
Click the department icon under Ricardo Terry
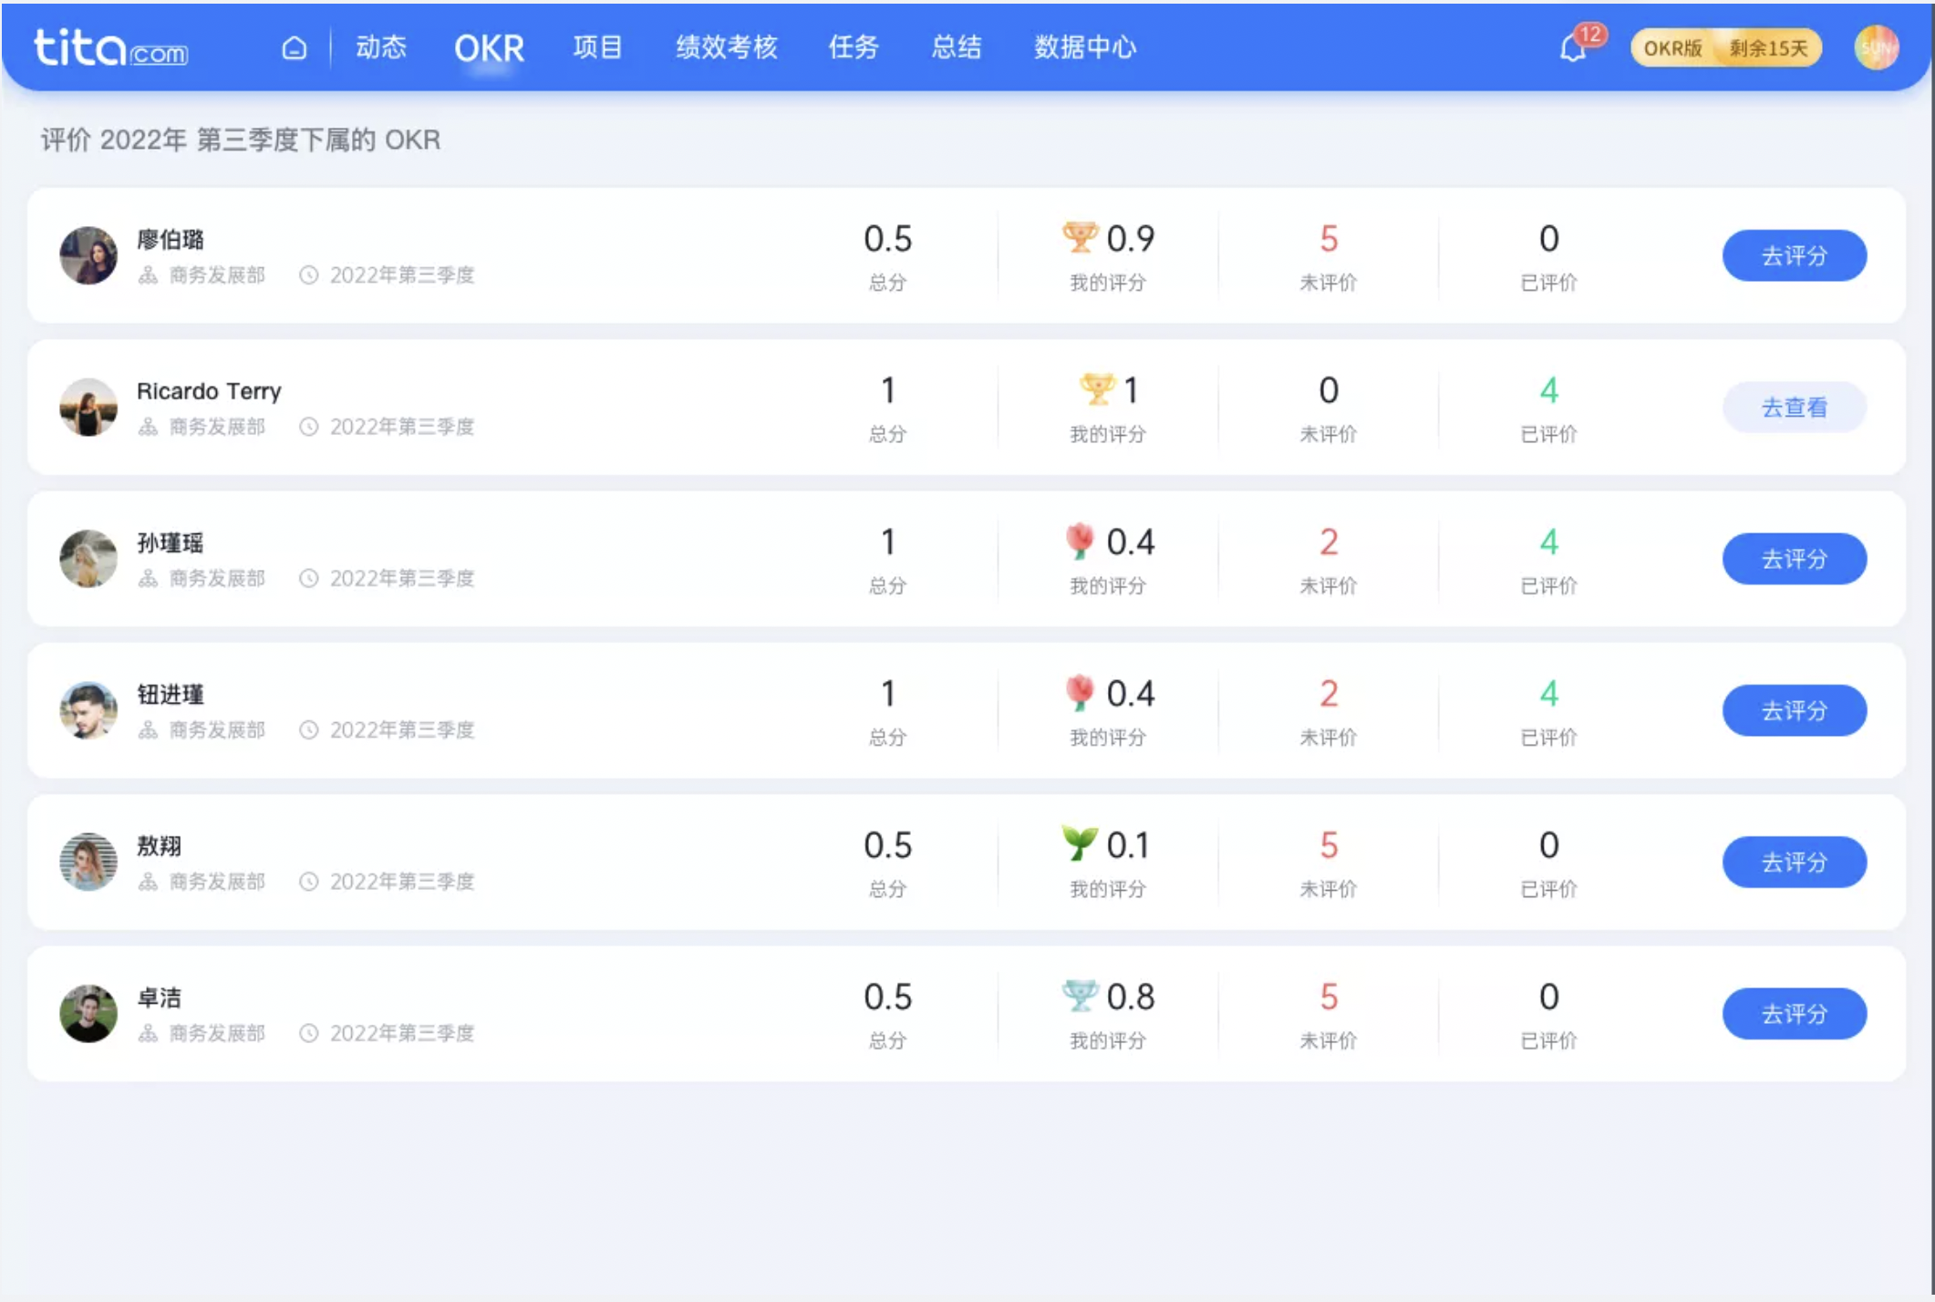coord(148,426)
